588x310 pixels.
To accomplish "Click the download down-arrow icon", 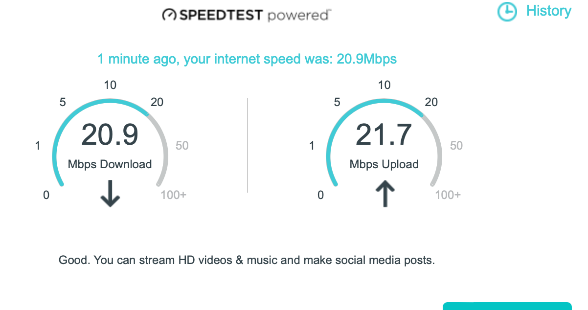I will click(x=110, y=193).
